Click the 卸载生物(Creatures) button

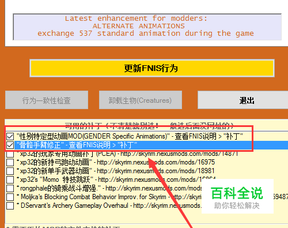point(141,100)
